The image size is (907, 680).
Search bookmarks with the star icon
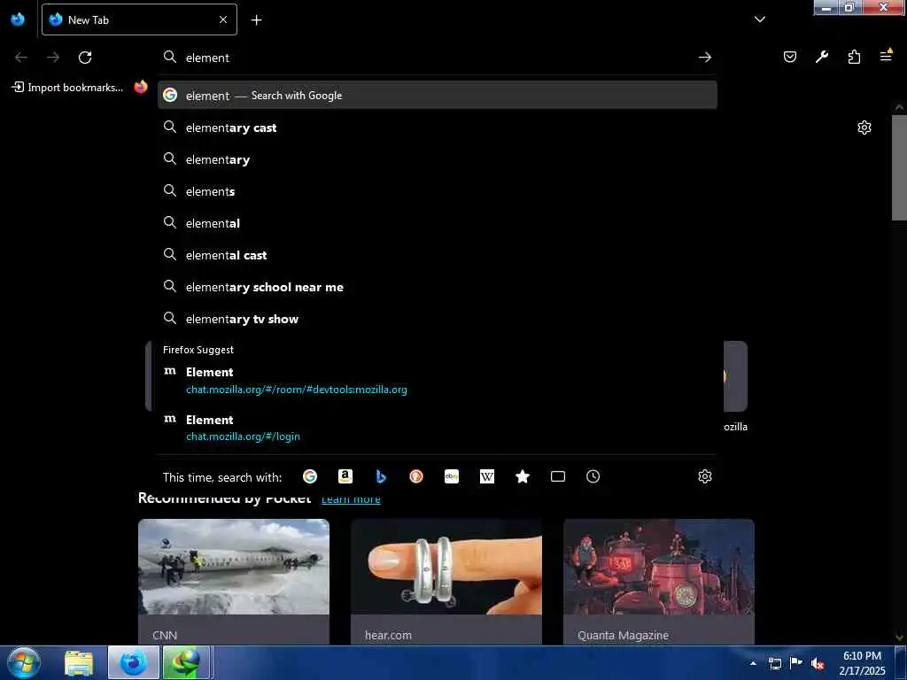[523, 476]
